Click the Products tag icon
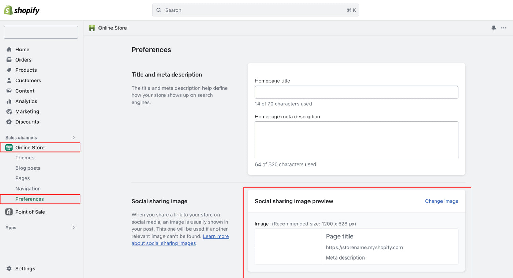This screenshot has height=278, width=513. [9, 70]
